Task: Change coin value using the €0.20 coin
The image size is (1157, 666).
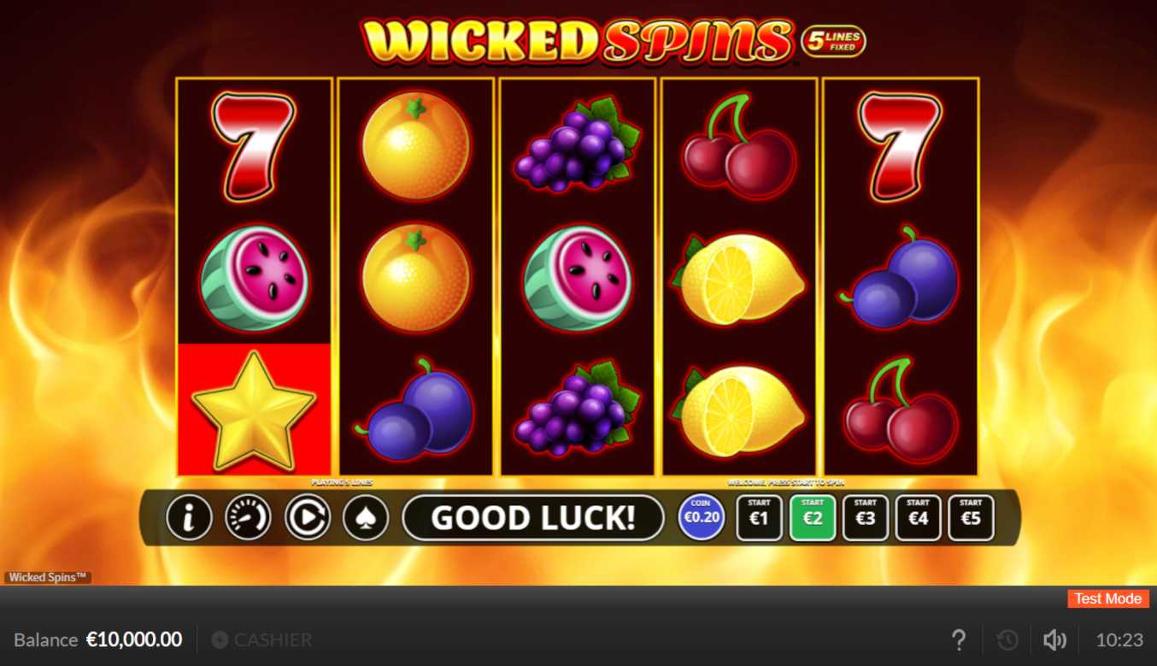Action: [702, 517]
